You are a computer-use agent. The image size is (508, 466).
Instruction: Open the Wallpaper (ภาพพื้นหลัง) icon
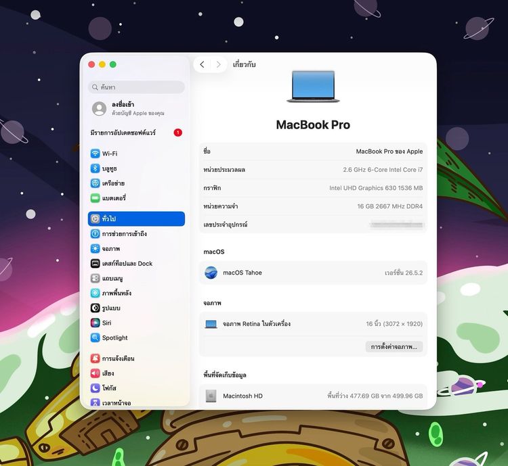95,293
